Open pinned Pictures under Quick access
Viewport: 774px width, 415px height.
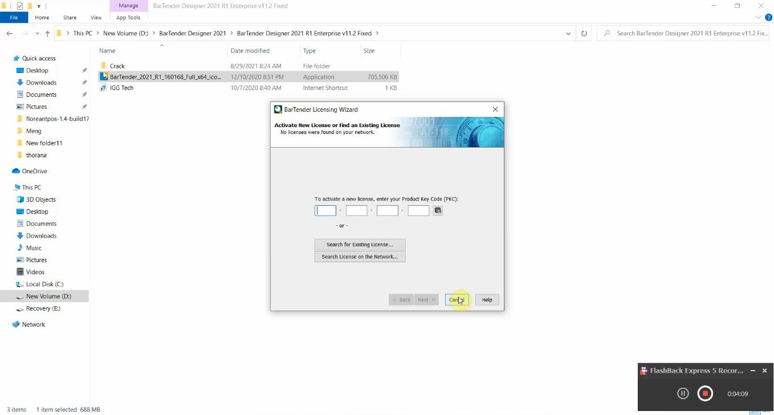click(36, 107)
